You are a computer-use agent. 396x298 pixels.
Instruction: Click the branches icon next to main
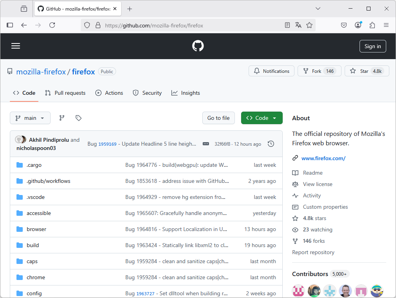coord(62,117)
